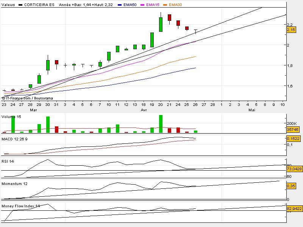The width and height of the screenshot is (303, 227).
Task: Click the volume value tag 35745
Action: pos(293,129)
